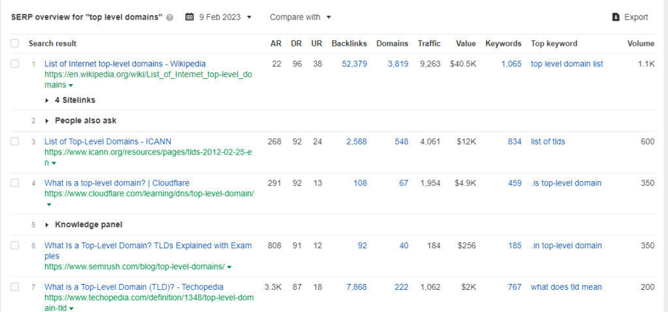Click the Domains column header
This screenshot has width=668, height=312.
(x=392, y=44)
